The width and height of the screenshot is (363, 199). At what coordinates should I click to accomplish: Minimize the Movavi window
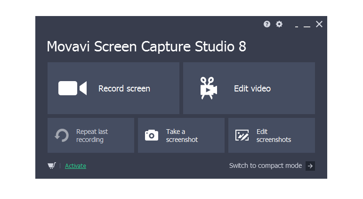pyautogui.click(x=307, y=27)
